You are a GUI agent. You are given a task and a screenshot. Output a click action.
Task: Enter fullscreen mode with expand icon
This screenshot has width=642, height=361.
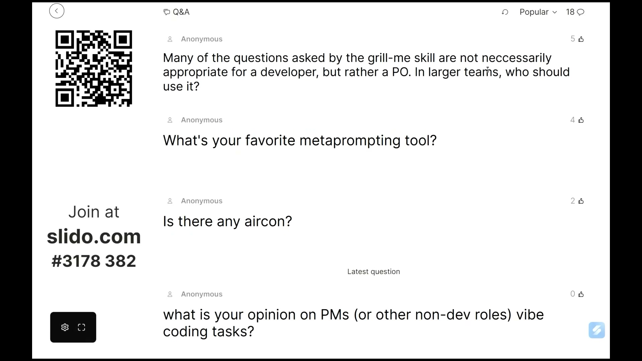[82, 327]
